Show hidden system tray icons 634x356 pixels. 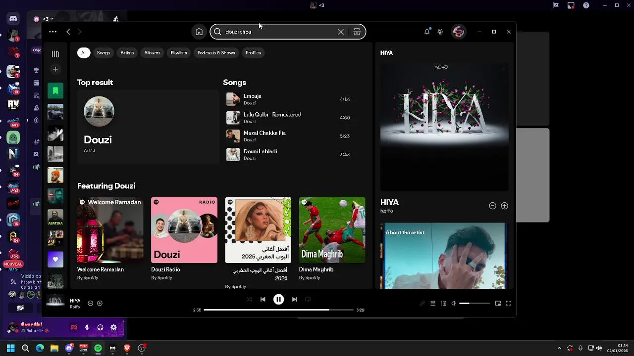[559, 348]
